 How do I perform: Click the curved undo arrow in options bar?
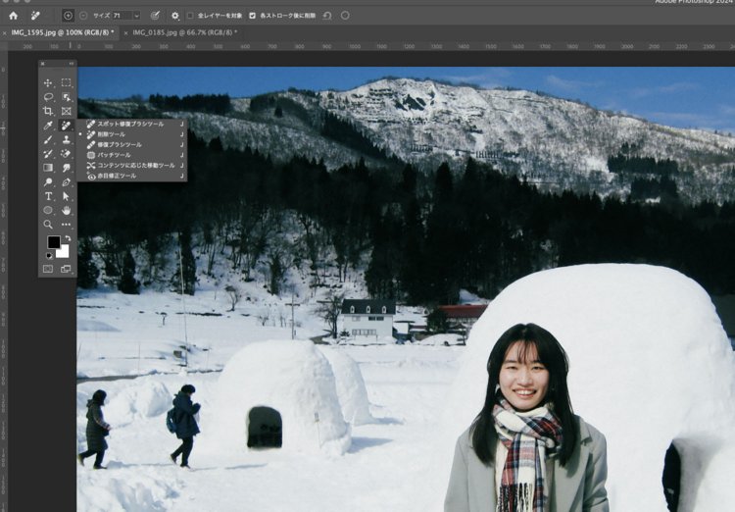coord(327,16)
